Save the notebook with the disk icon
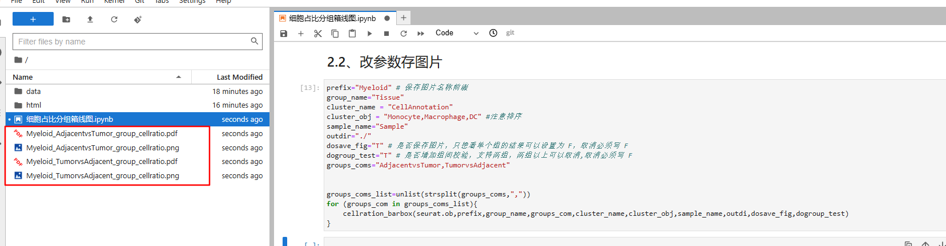 tap(284, 34)
